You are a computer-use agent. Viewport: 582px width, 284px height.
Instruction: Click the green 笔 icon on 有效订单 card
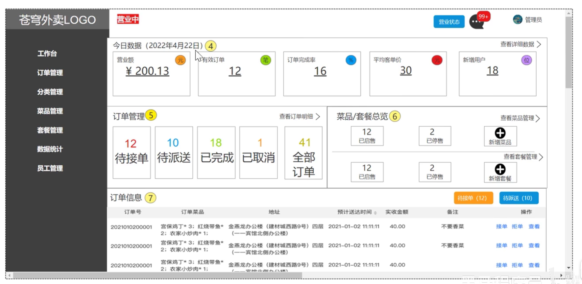[265, 60]
